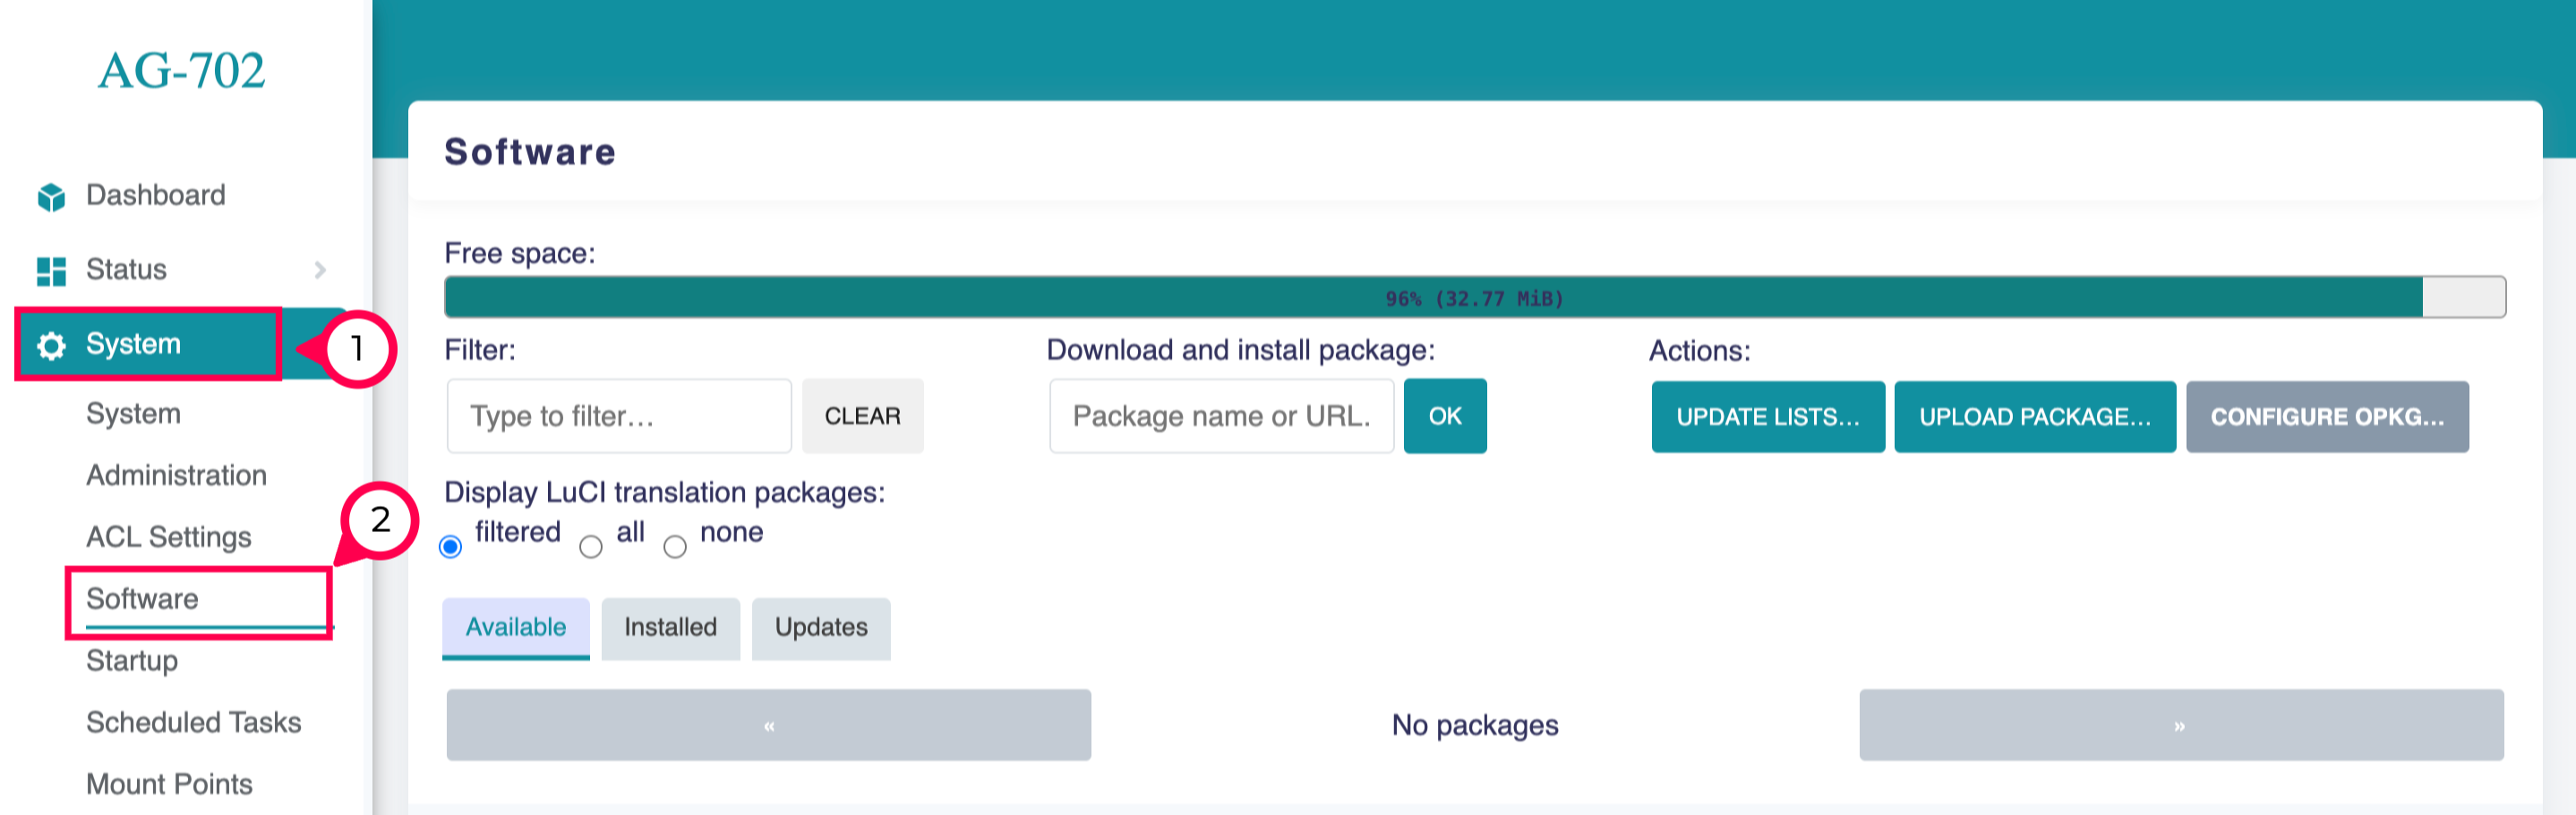Viewport: 2576px width, 815px height.
Task: Select the all translation radio button
Action: point(591,547)
